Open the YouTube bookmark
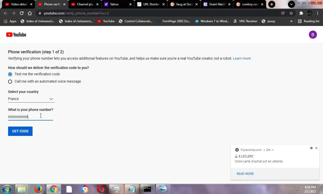This screenshot has width=323, height=194. [106, 21]
